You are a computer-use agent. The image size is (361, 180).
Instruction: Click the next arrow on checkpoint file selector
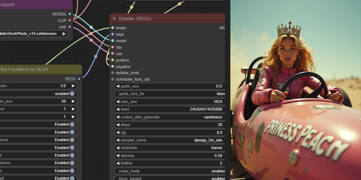tap(64, 34)
